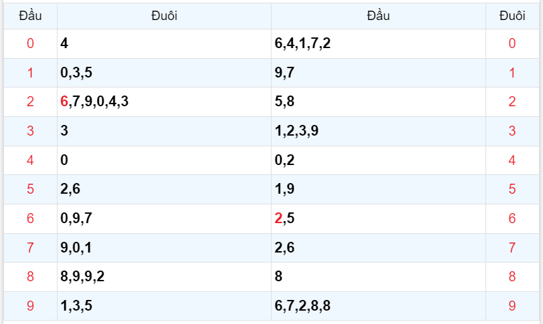Click the cell containing 8,9,9,2
The width and height of the screenshot is (543, 324).
82,277
